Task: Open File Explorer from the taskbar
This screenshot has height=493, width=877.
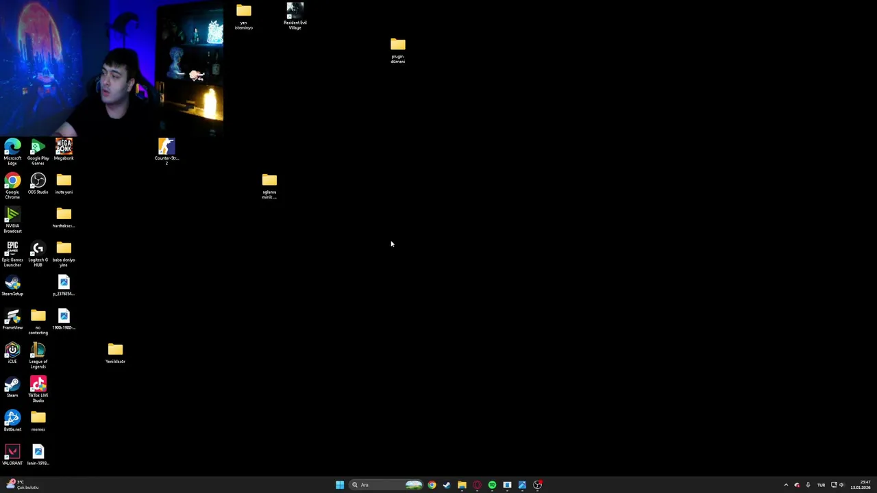Action: pos(462,485)
